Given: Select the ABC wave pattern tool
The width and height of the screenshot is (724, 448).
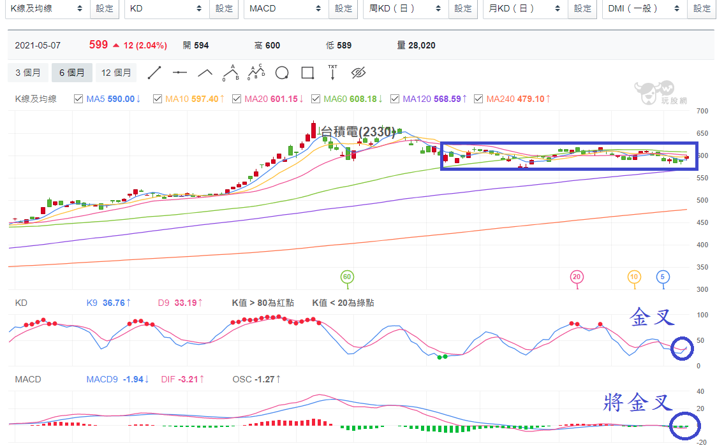Looking at the screenshot, I should point(231,73).
